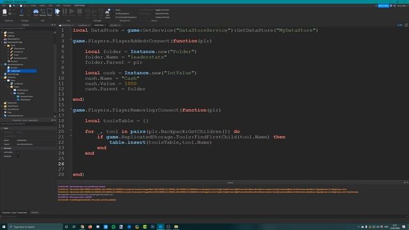Collapse the ServerScriptService node

2,65
